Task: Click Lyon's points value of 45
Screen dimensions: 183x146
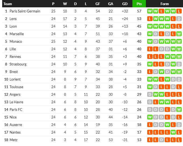Action: tap(139, 26)
